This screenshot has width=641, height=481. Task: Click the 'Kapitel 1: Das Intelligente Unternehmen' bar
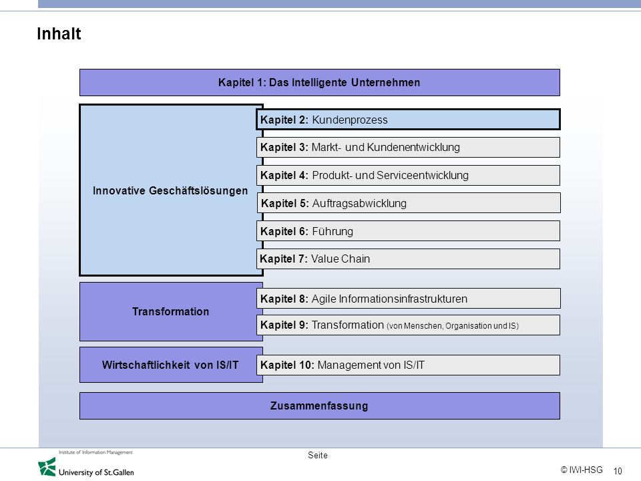[x=320, y=83]
